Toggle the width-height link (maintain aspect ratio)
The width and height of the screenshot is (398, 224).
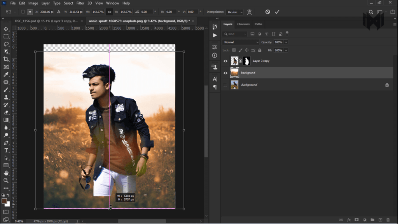click(x=109, y=12)
